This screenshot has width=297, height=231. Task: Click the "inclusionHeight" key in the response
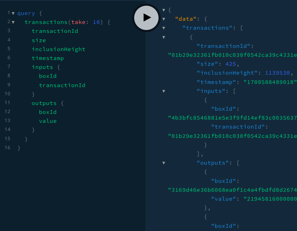pos(227,73)
